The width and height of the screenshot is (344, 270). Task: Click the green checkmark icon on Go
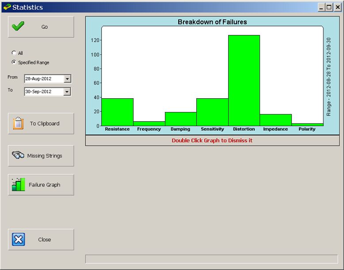(x=18, y=26)
